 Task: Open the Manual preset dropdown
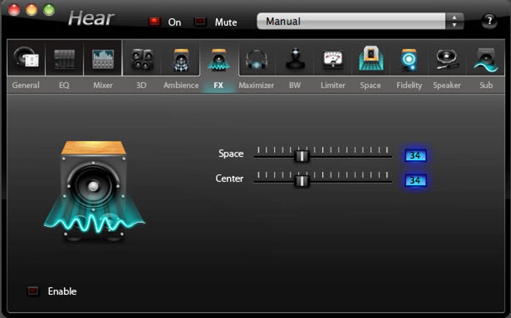click(x=351, y=21)
